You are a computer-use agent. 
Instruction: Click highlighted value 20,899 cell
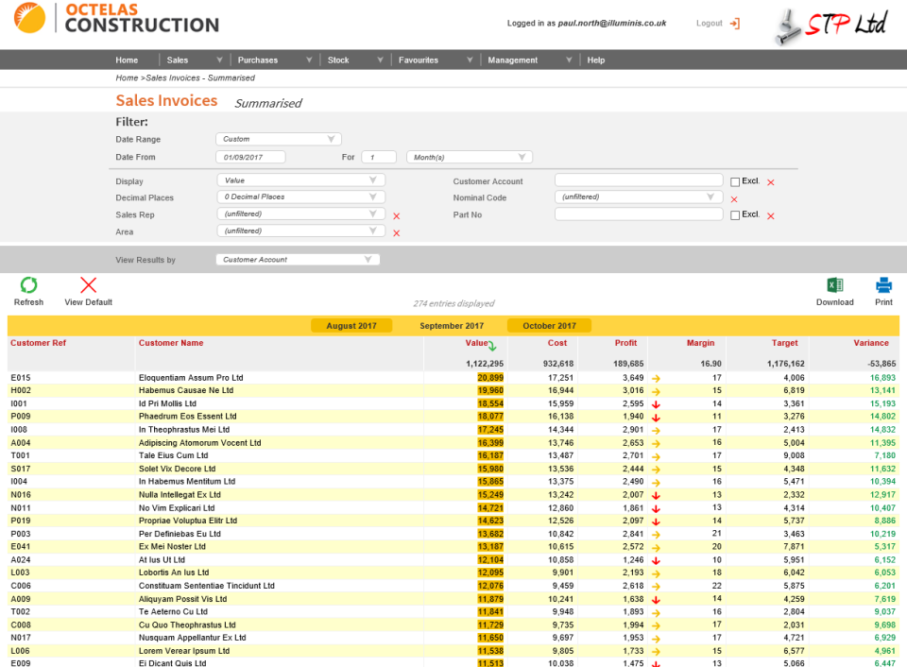coord(490,378)
